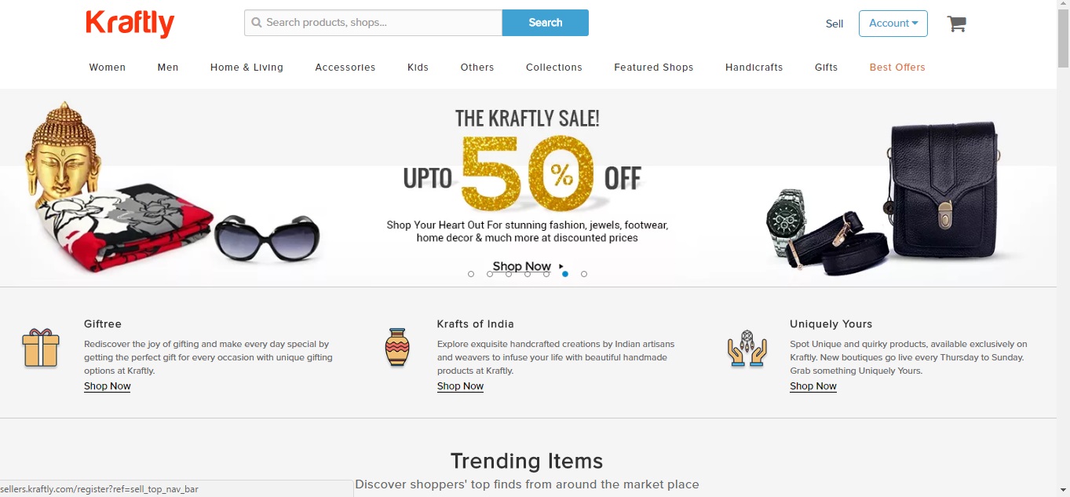Click the Uniquely Yours hands icon

747,349
